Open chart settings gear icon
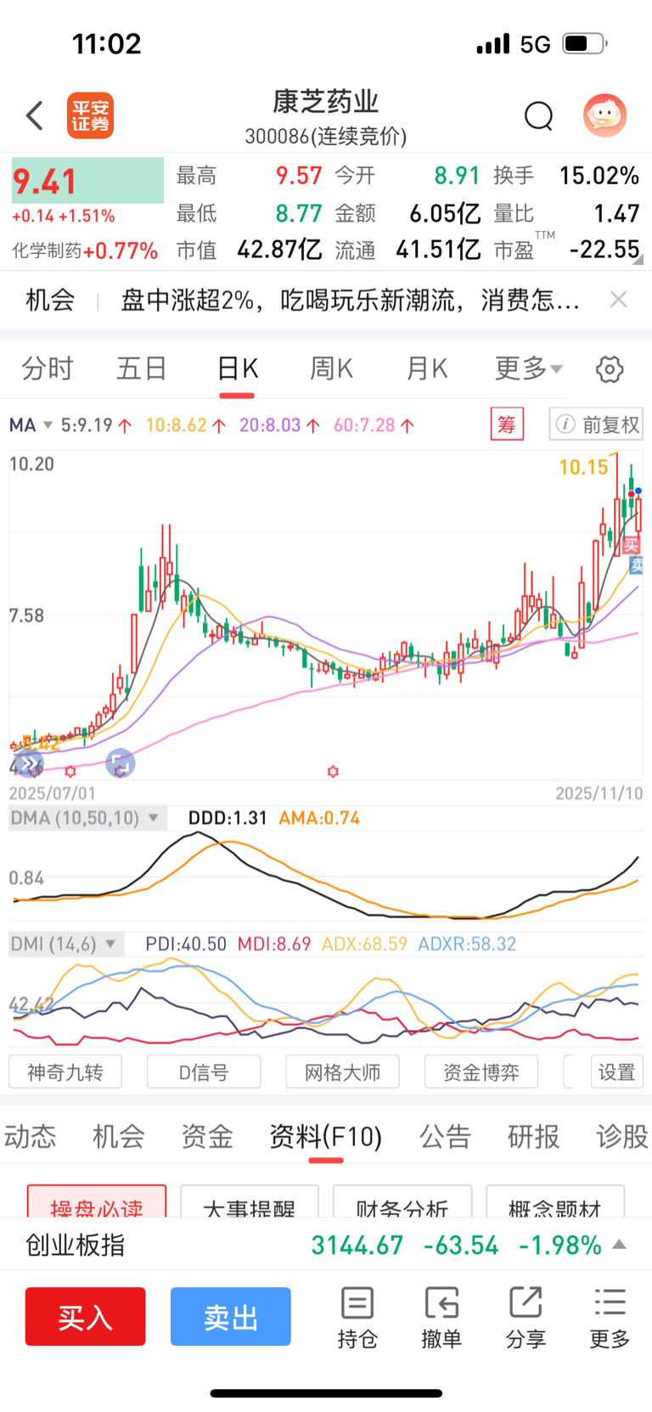This screenshot has width=652, height=1412. [x=610, y=369]
